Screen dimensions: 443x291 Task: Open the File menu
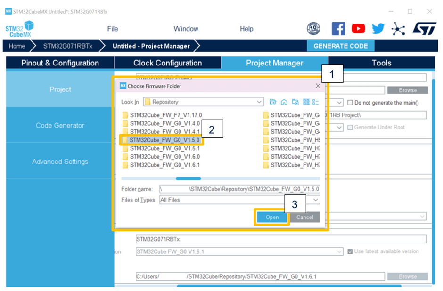coord(113,29)
